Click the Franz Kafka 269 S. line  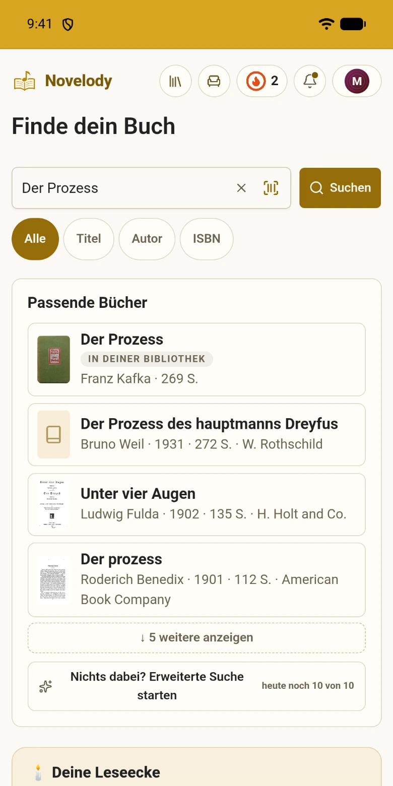pos(140,378)
